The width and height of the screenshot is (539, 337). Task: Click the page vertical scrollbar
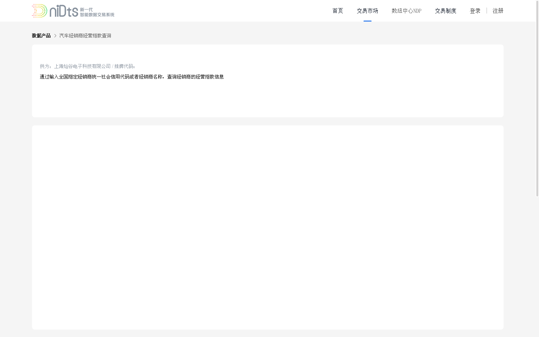tap(537, 98)
